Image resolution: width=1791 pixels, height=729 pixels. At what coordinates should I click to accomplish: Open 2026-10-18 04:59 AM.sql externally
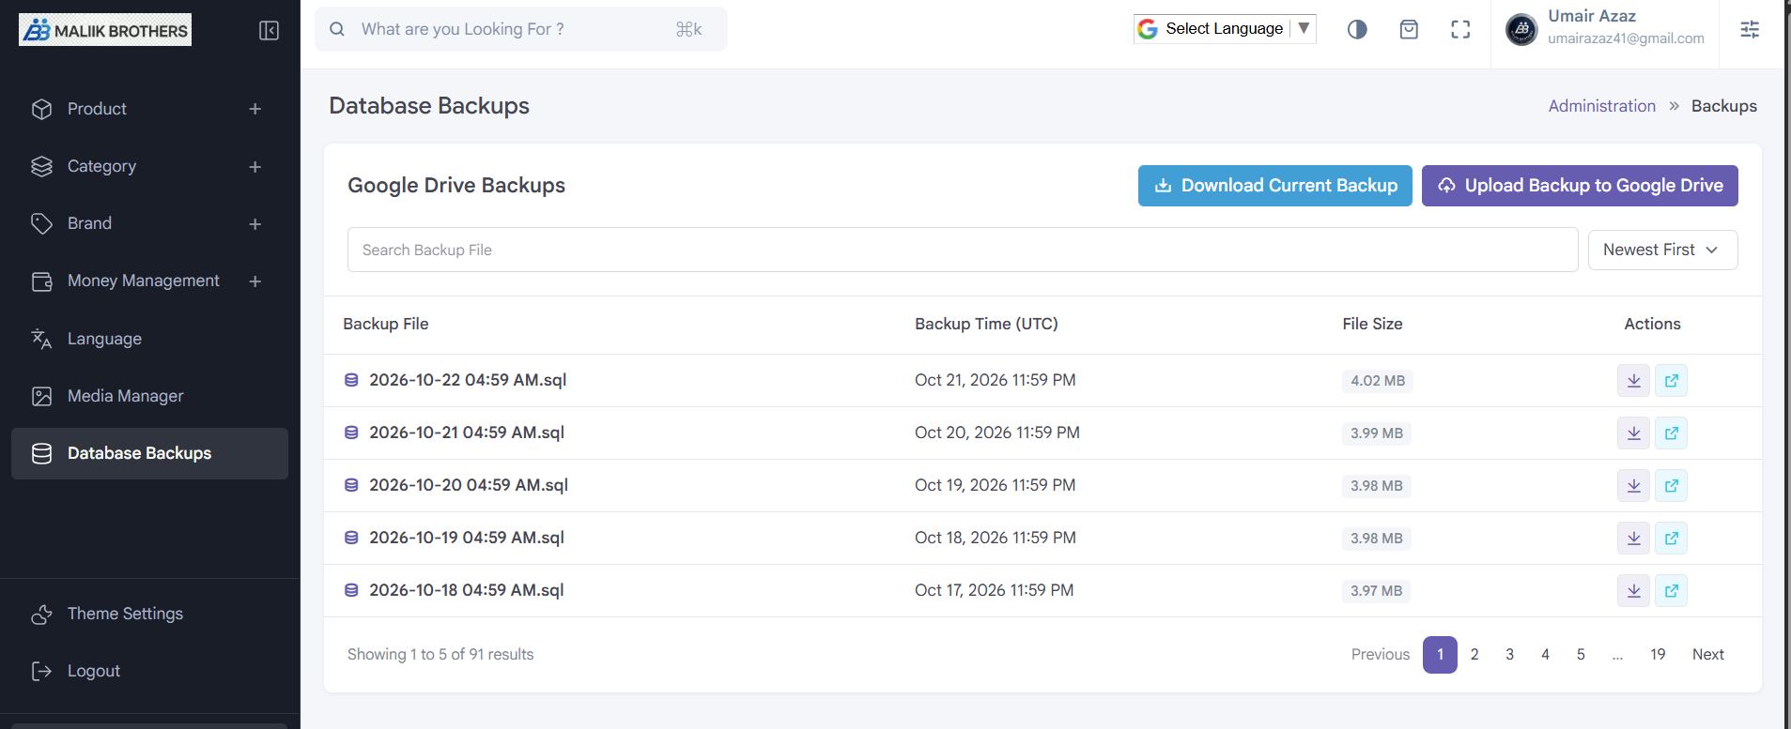click(x=1672, y=590)
